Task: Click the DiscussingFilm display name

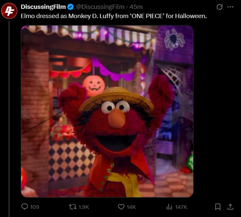Action: point(43,7)
